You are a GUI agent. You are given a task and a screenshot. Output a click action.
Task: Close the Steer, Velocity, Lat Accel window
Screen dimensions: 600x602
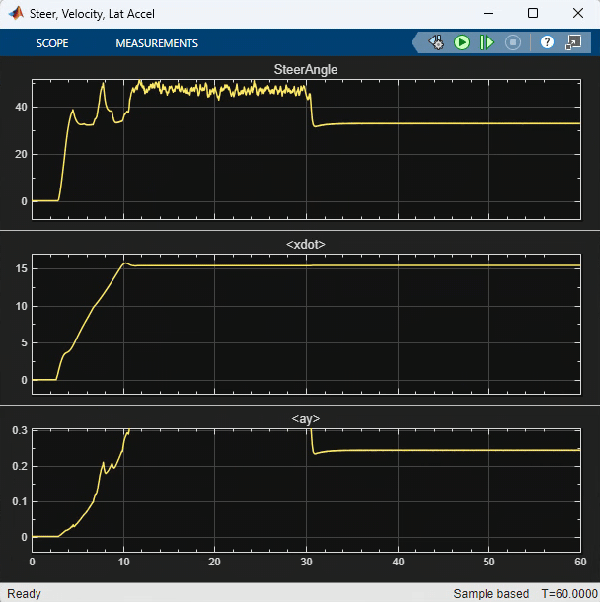coord(577,13)
